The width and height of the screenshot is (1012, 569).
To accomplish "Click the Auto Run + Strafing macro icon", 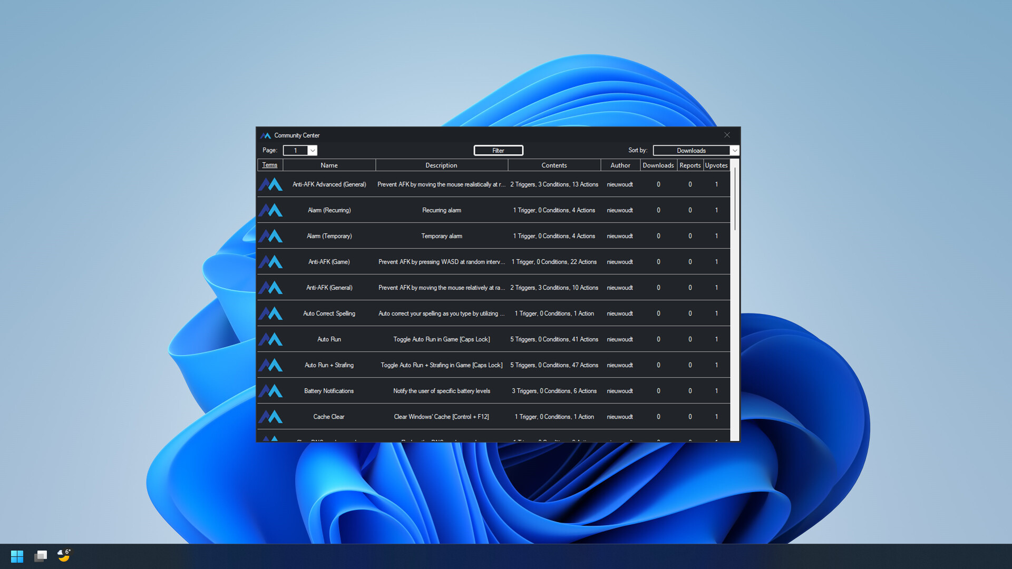I will (270, 365).
